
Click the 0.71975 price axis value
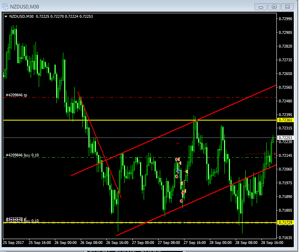click(x=285, y=183)
